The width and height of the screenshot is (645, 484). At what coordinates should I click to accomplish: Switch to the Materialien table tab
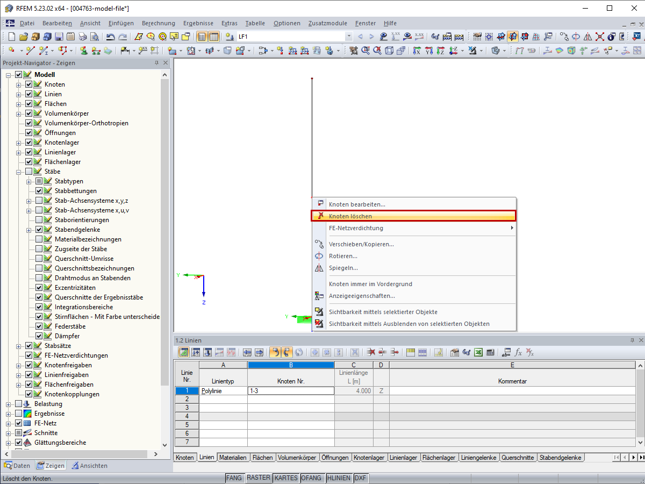[x=233, y=458]
